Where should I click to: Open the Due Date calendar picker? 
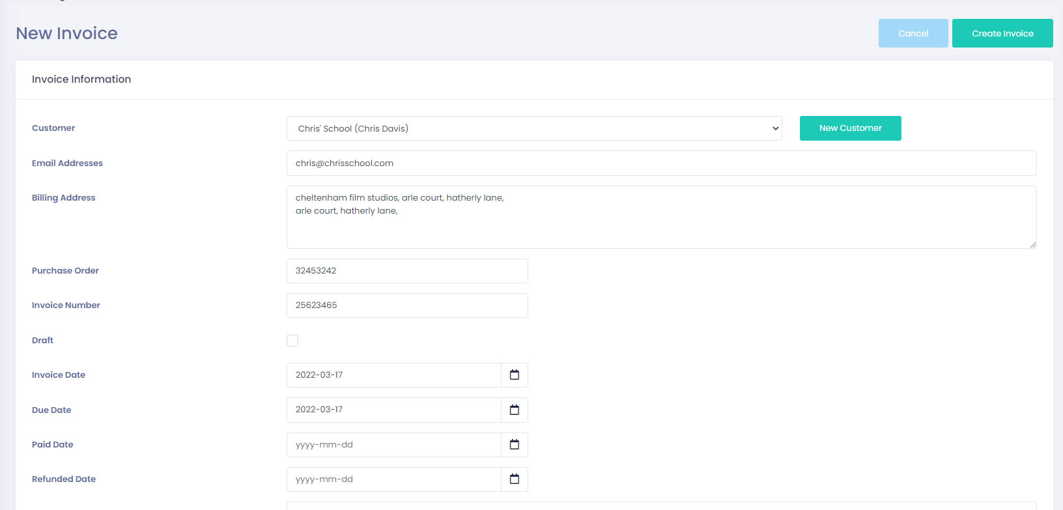pos(515,410)
